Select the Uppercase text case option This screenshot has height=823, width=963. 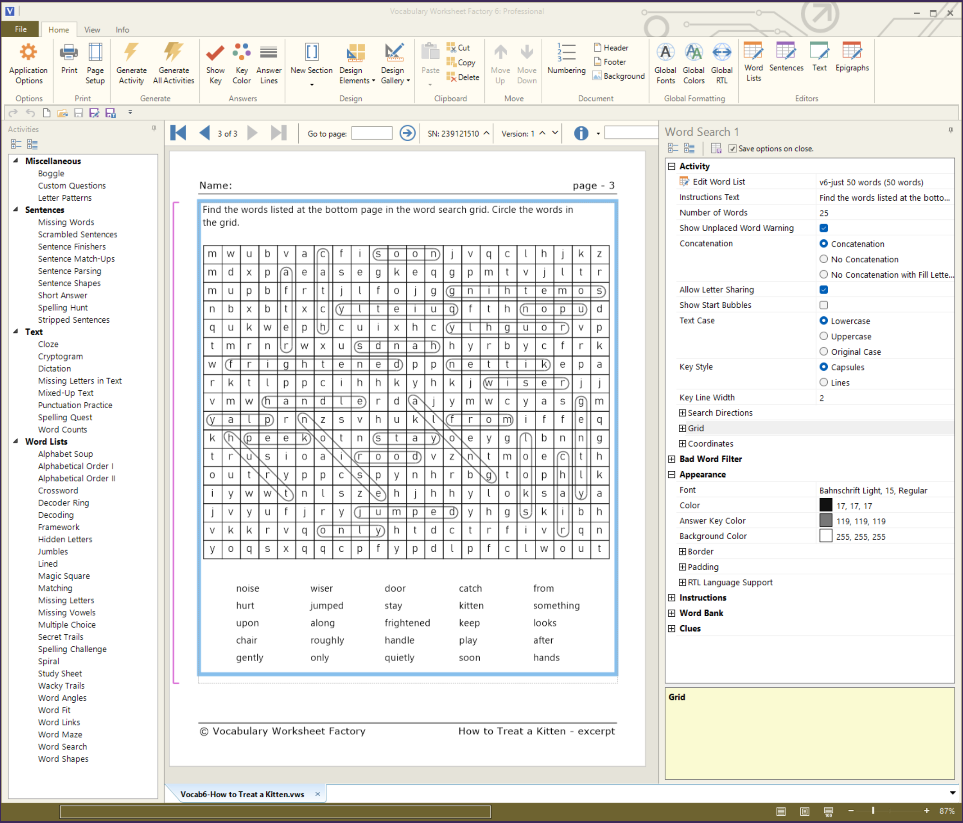coord(823,336)
